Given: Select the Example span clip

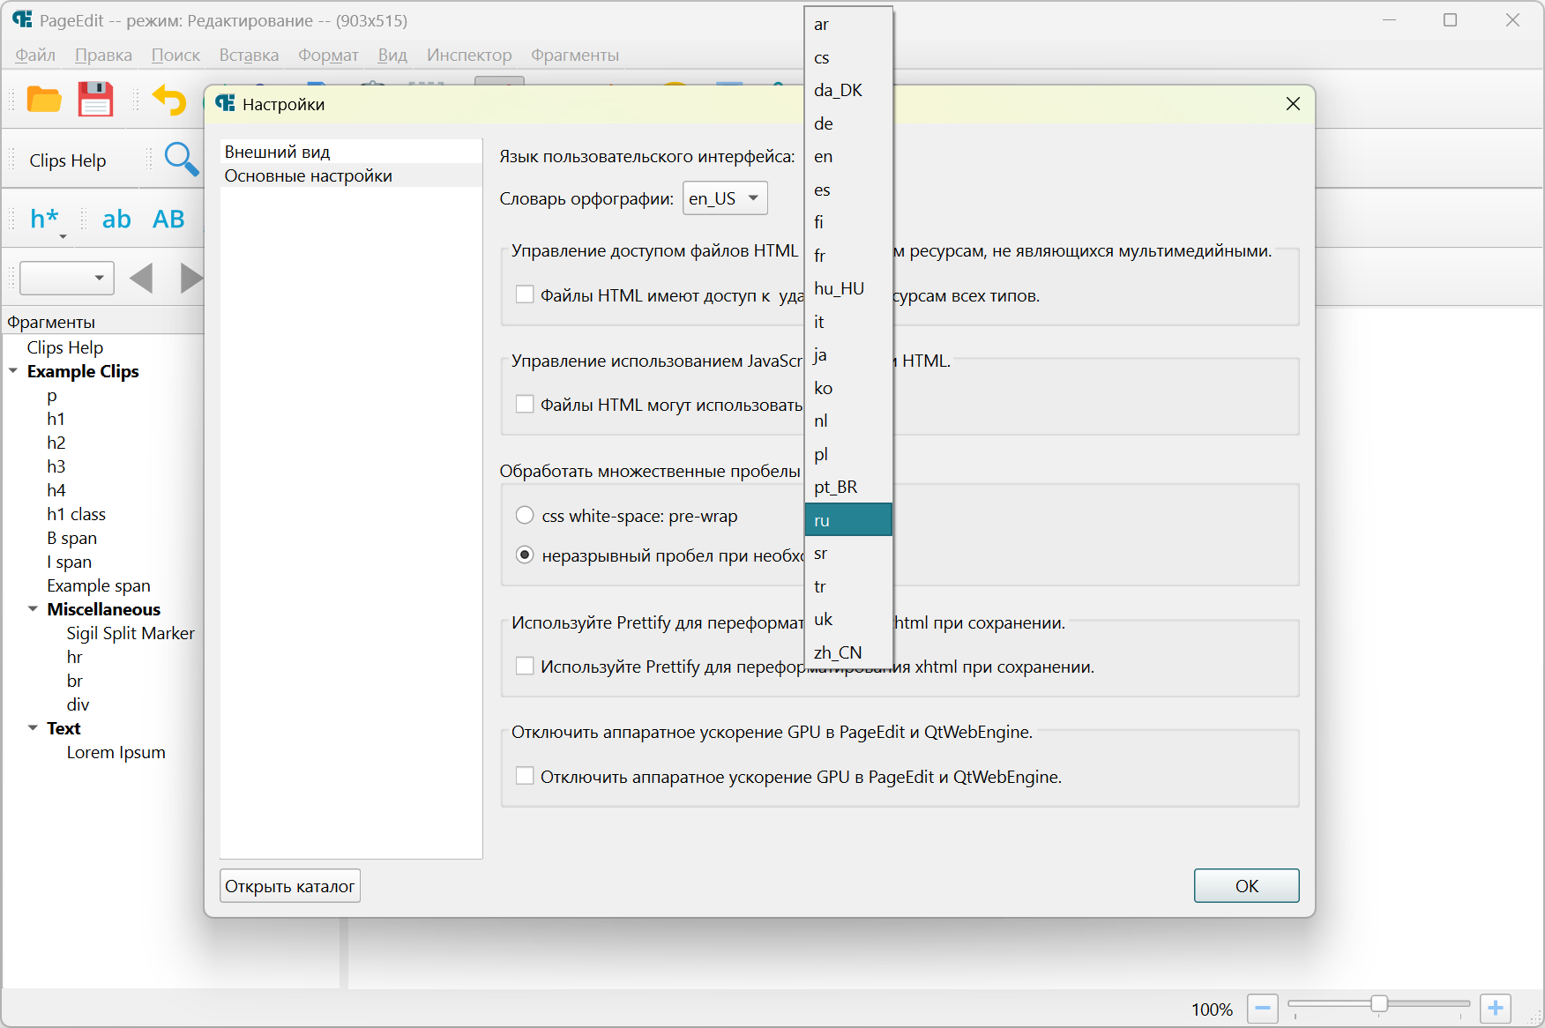Looking at the screenshot, I should click(x=99, y=585).
